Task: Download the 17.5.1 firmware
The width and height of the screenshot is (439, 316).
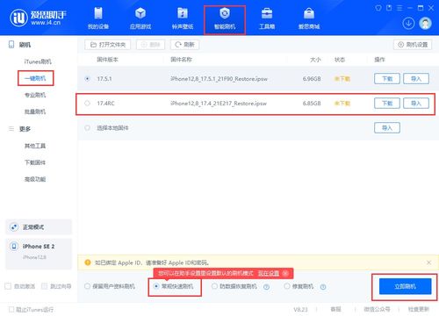Action: pos(387,78)
